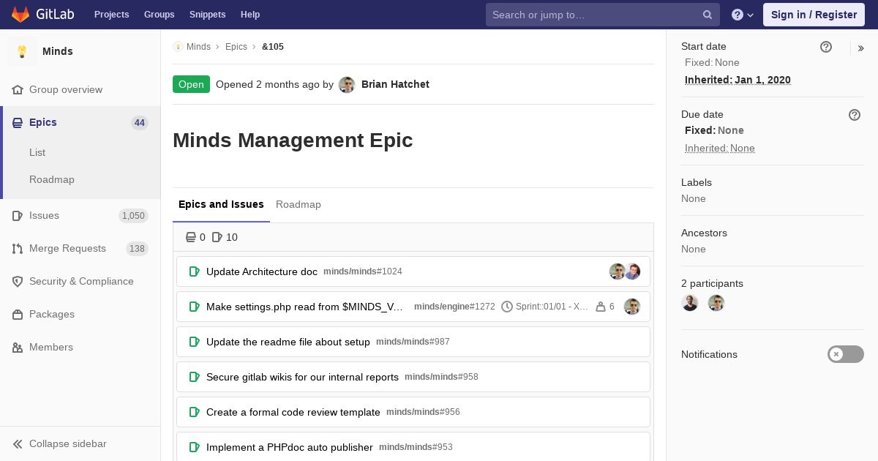Click the Epics count badge 44
The height and width of the screenshot is (461, 878).
click(x=139, y=123)
